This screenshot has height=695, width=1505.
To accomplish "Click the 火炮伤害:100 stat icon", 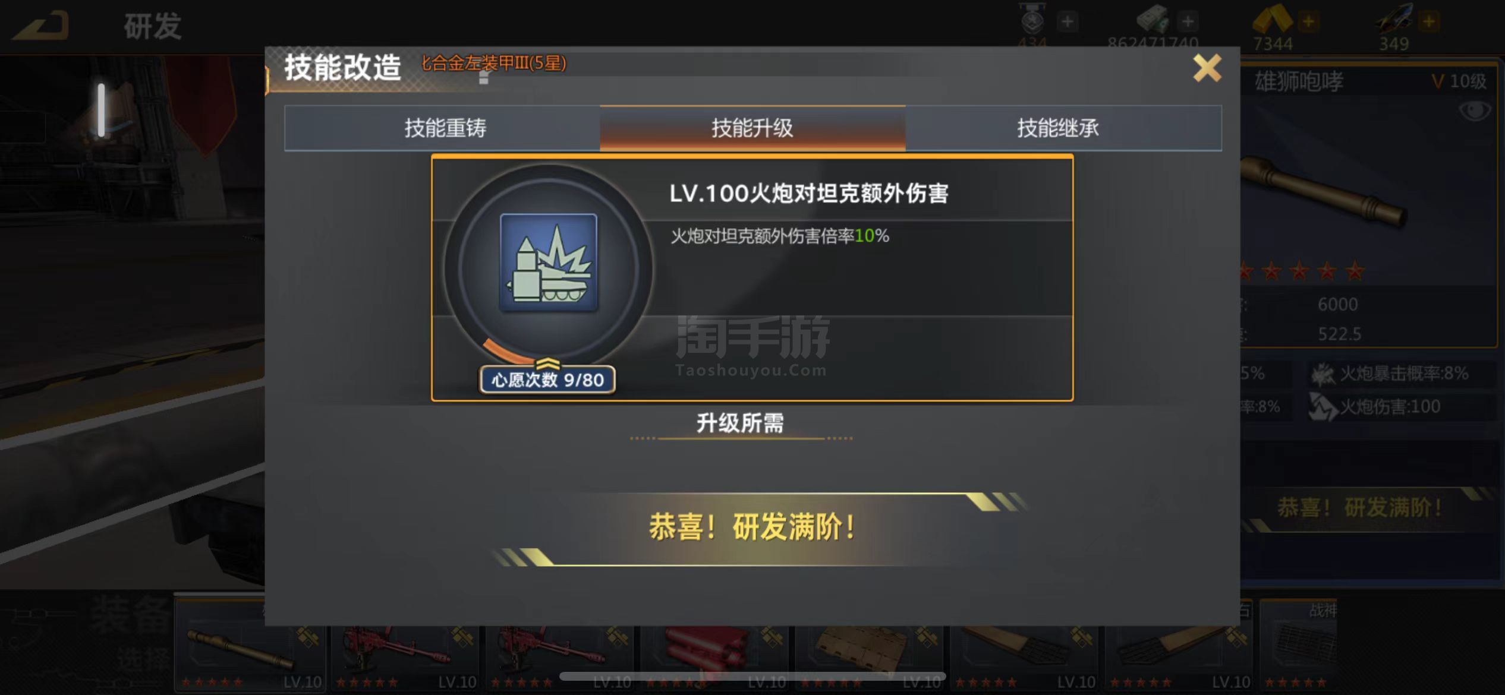I will coord(1323,407).
